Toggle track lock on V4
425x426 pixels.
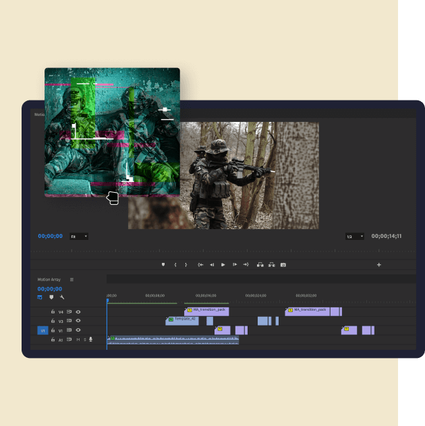click(53, 311)
